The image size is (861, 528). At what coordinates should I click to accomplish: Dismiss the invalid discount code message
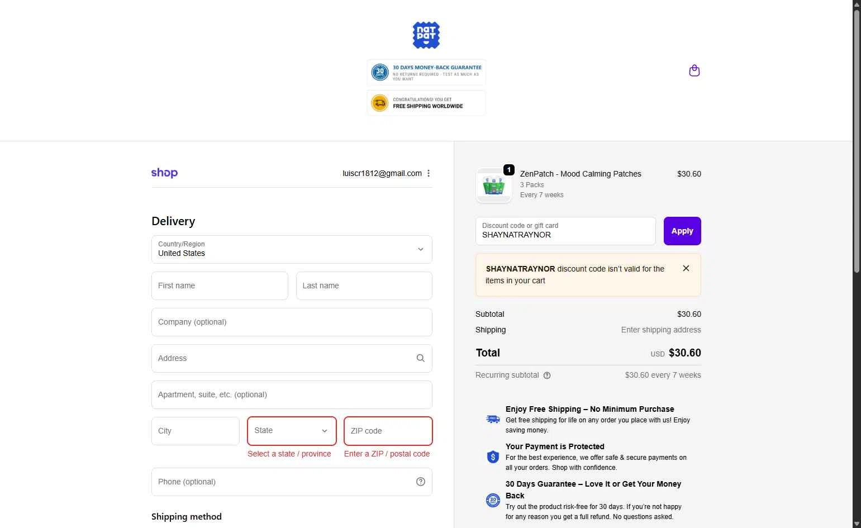[x=686, y=268]
